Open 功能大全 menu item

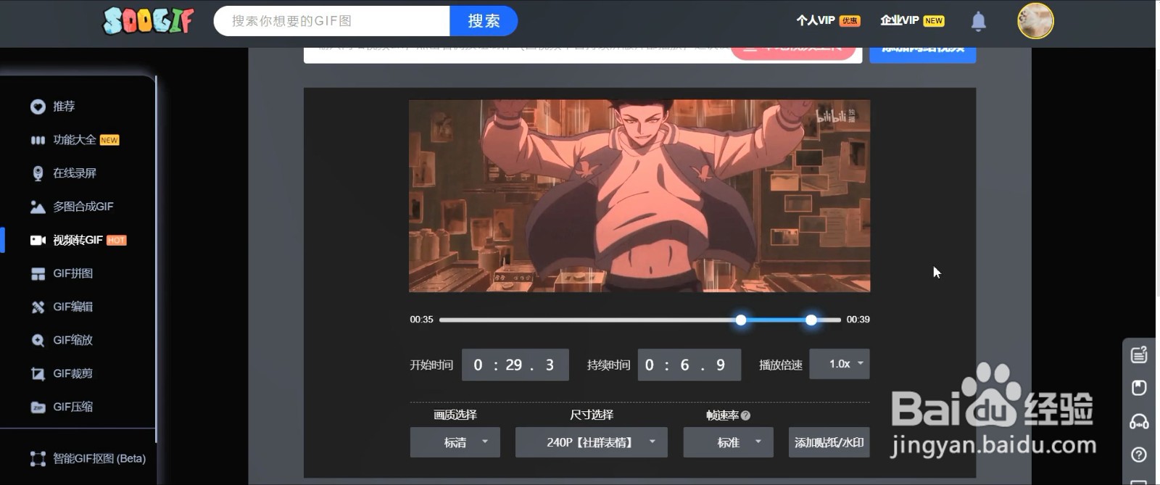click(75, 140)
